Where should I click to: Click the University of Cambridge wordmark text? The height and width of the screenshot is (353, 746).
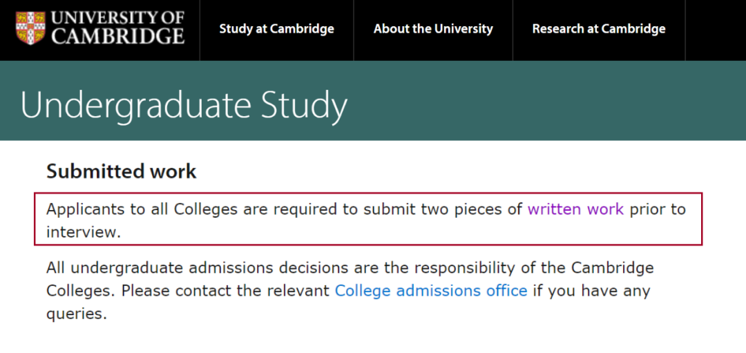pyautogui.click(x=117, y=28)
